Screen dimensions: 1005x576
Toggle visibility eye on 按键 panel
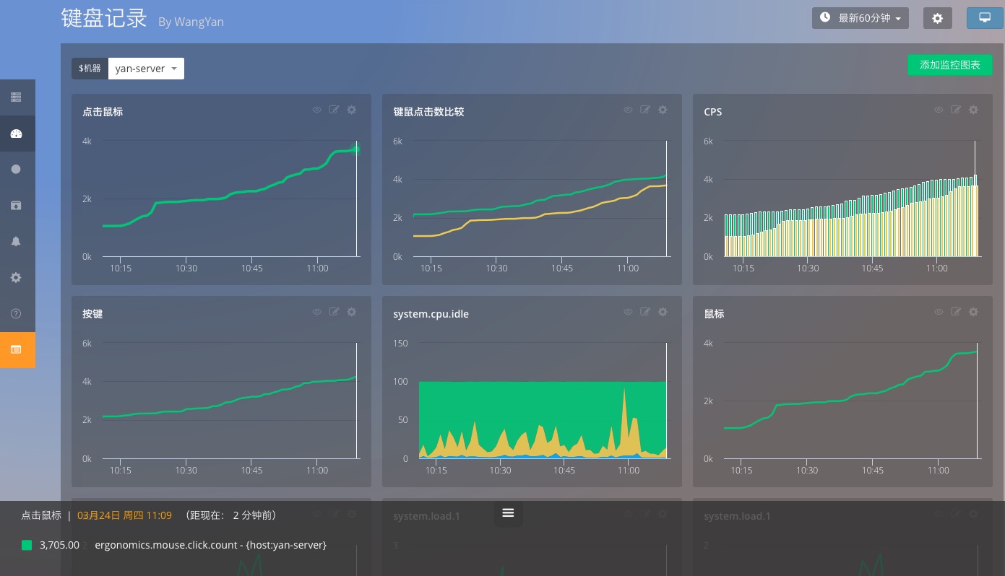click(316, 312)
